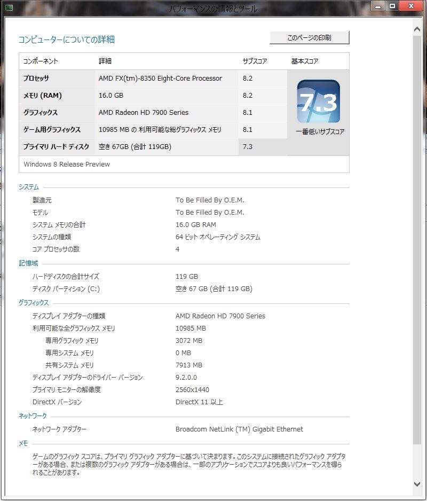
Task: Select the プライマリ ハード ディスク row label
Action: (56, 147)
